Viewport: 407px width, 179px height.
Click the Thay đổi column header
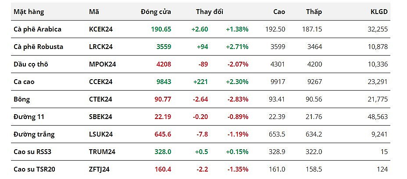coord(209,12)
